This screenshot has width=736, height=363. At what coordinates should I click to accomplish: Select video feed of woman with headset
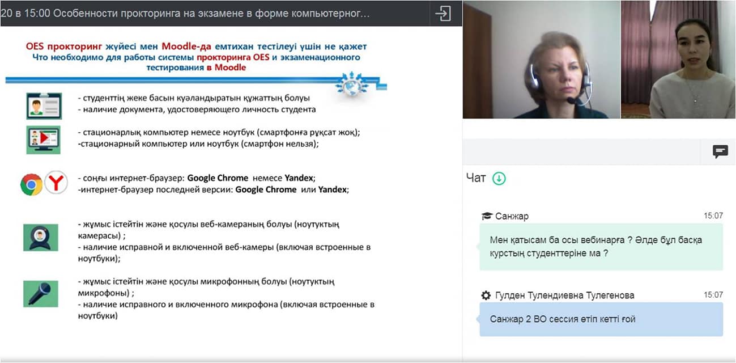(x=541, y=60)
